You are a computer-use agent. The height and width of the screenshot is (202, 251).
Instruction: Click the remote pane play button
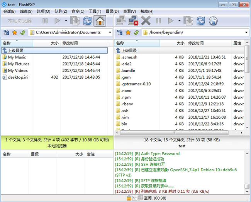pos(171,21)
